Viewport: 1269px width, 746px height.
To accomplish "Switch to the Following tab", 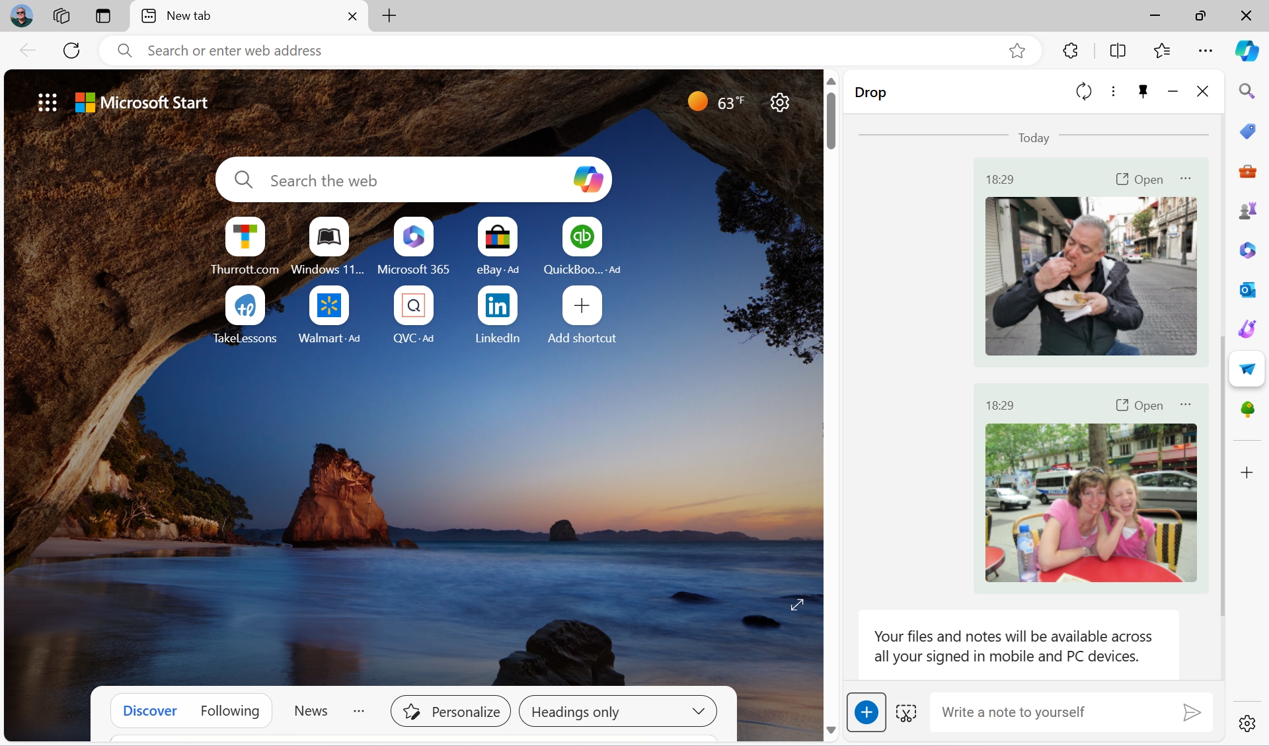I will (x=229, y=711).
